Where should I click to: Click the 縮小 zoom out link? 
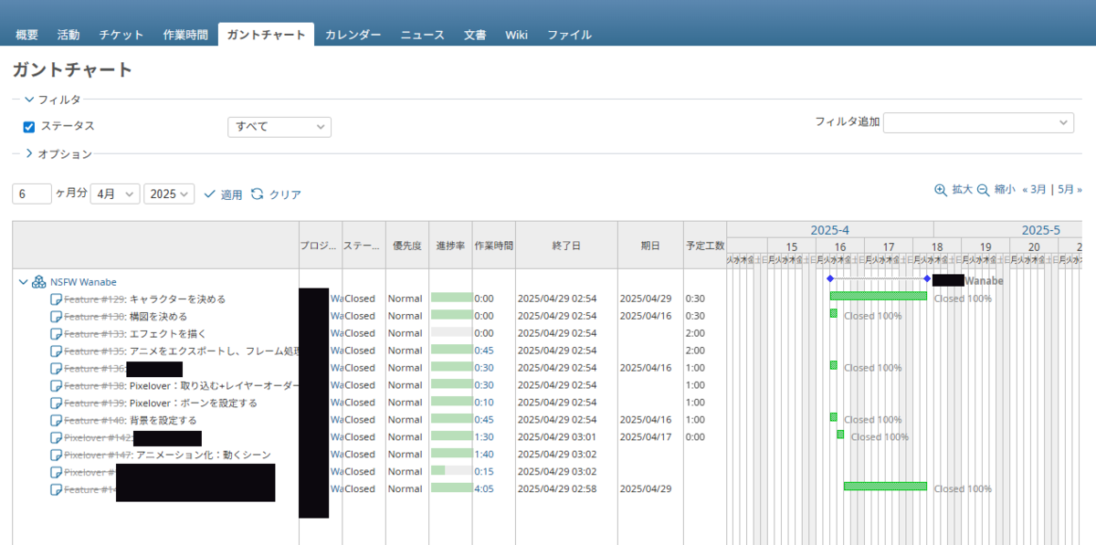click(x=1005, y=190)
